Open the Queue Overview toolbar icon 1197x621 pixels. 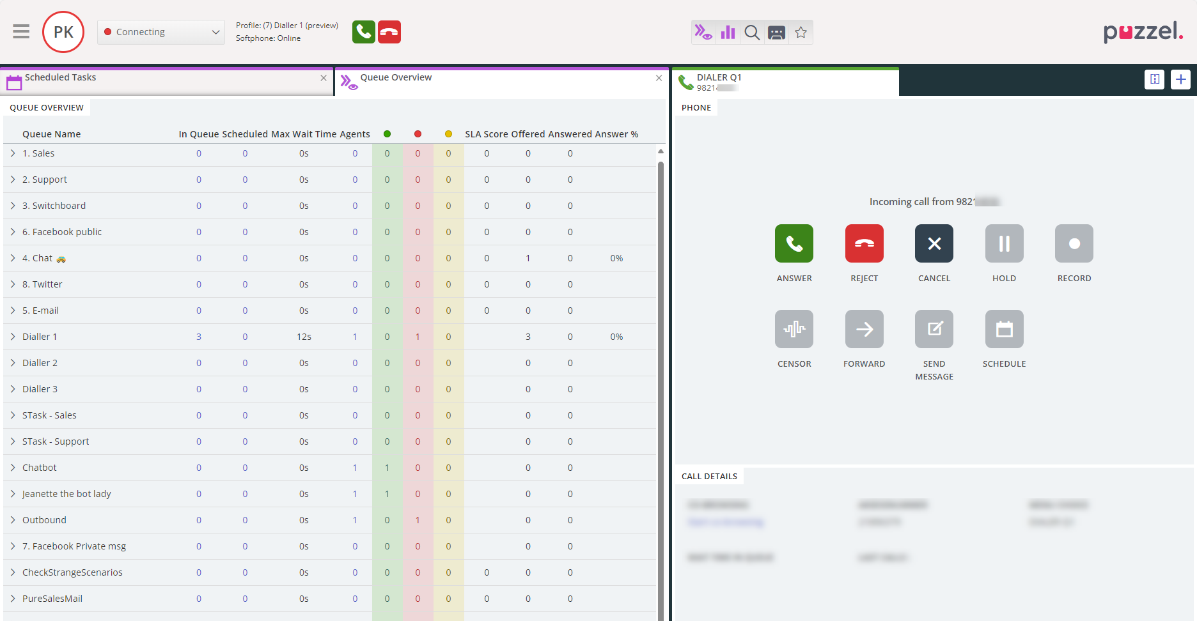(703, 32)
